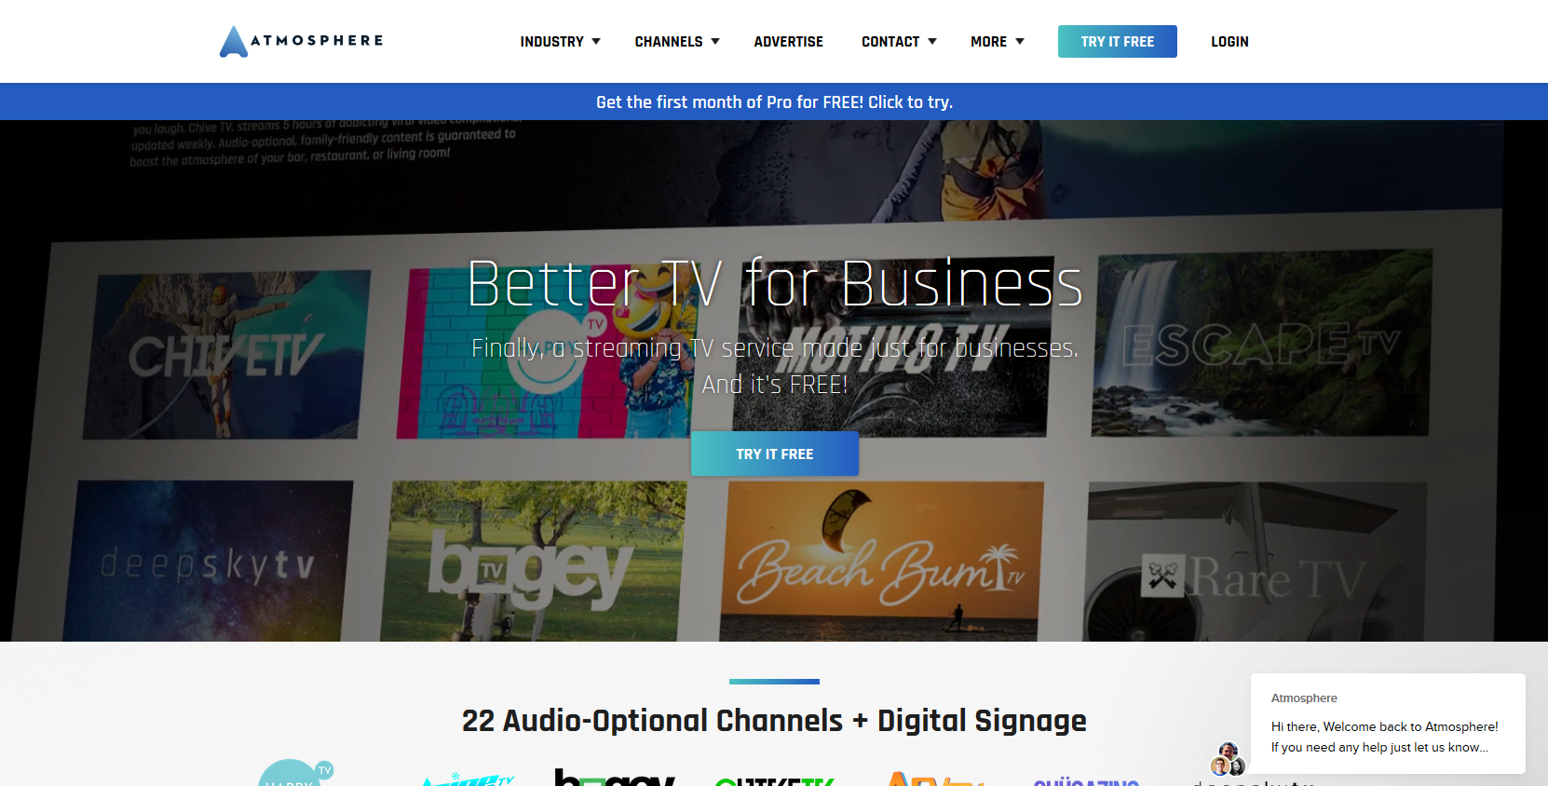
Task: Click the Try It Free hero button
Action: click(775, 454)
